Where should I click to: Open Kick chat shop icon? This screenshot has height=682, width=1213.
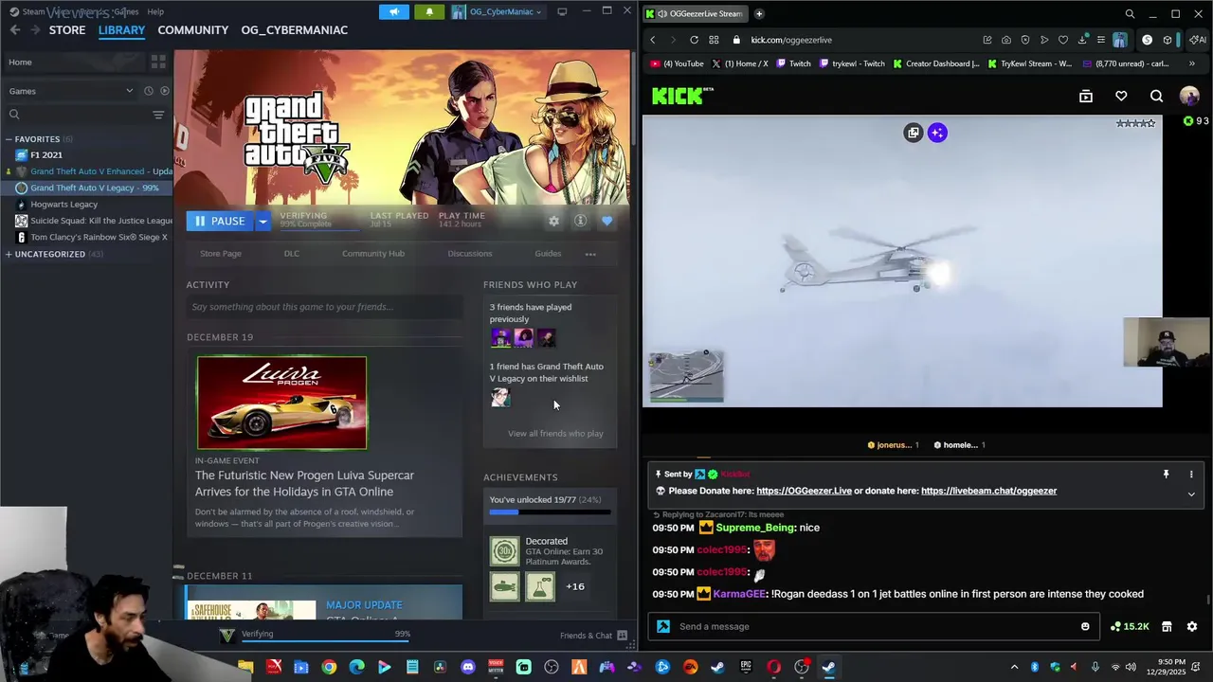(1167, 626)
